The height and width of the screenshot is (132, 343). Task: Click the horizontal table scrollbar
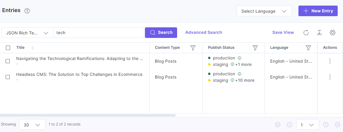(87, 115)
